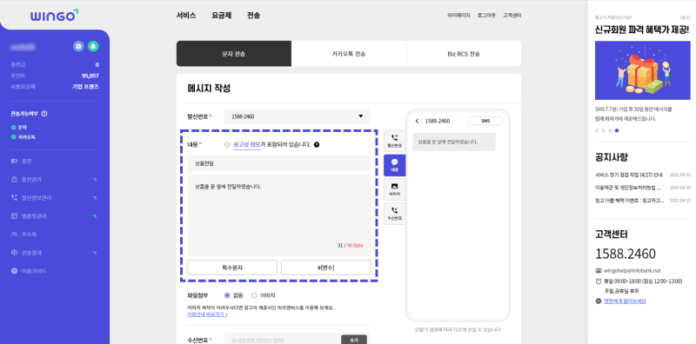Viewport: 696px width, 344px height.
Task: Switch to Biz RCS 전송 tab
Action: point(464,54)
